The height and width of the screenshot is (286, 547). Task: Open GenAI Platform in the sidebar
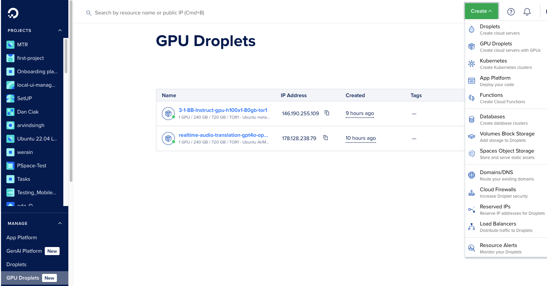click(x=24, y=251)
